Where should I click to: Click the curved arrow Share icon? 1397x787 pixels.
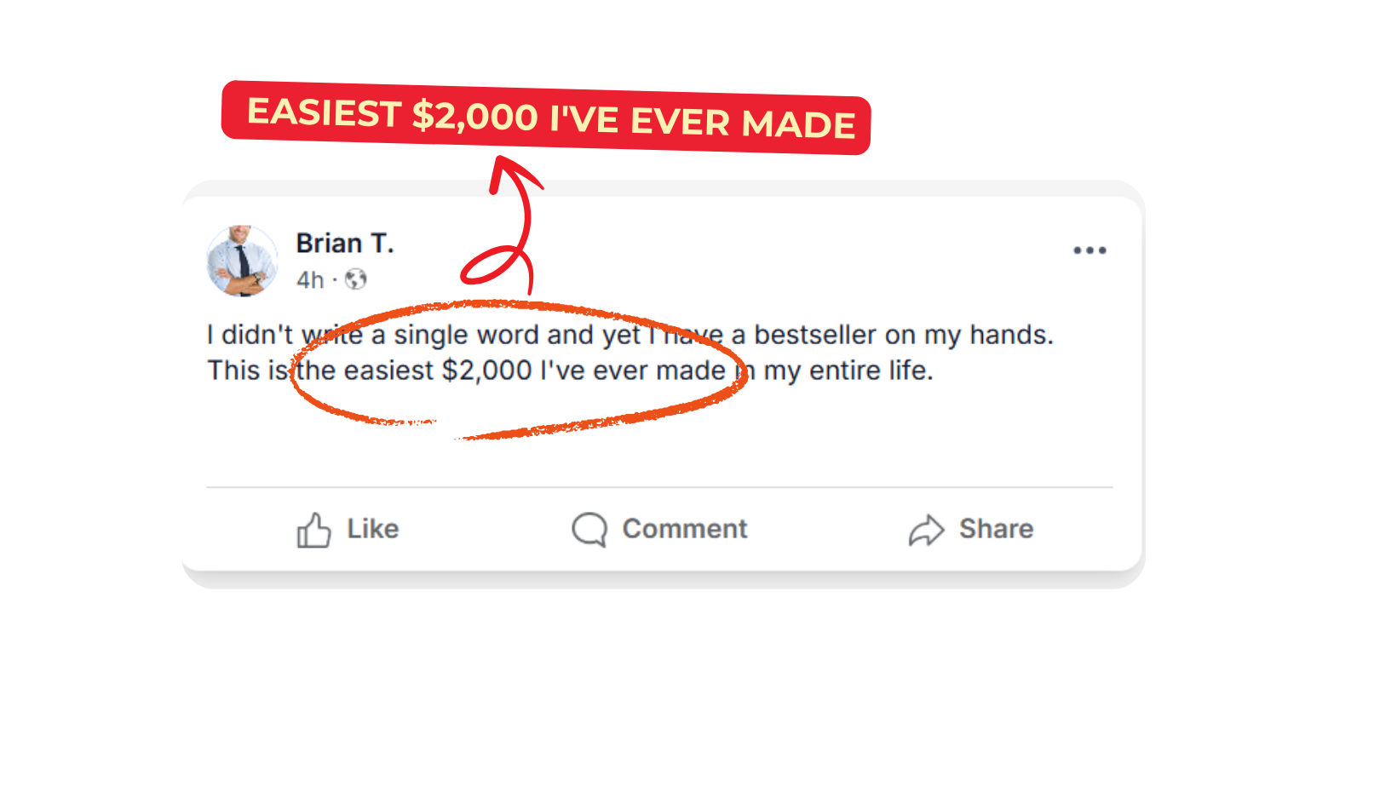[926, 530]
